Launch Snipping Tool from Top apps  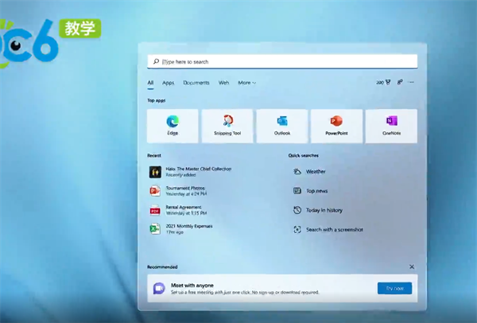(x=227, y=126)
